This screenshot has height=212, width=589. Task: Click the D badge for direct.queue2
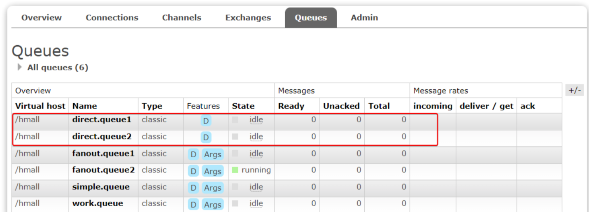[206, 137]
